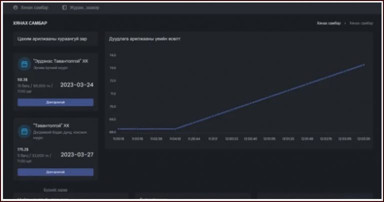Click the book icon beside Журам, заавар

(64, 7)
